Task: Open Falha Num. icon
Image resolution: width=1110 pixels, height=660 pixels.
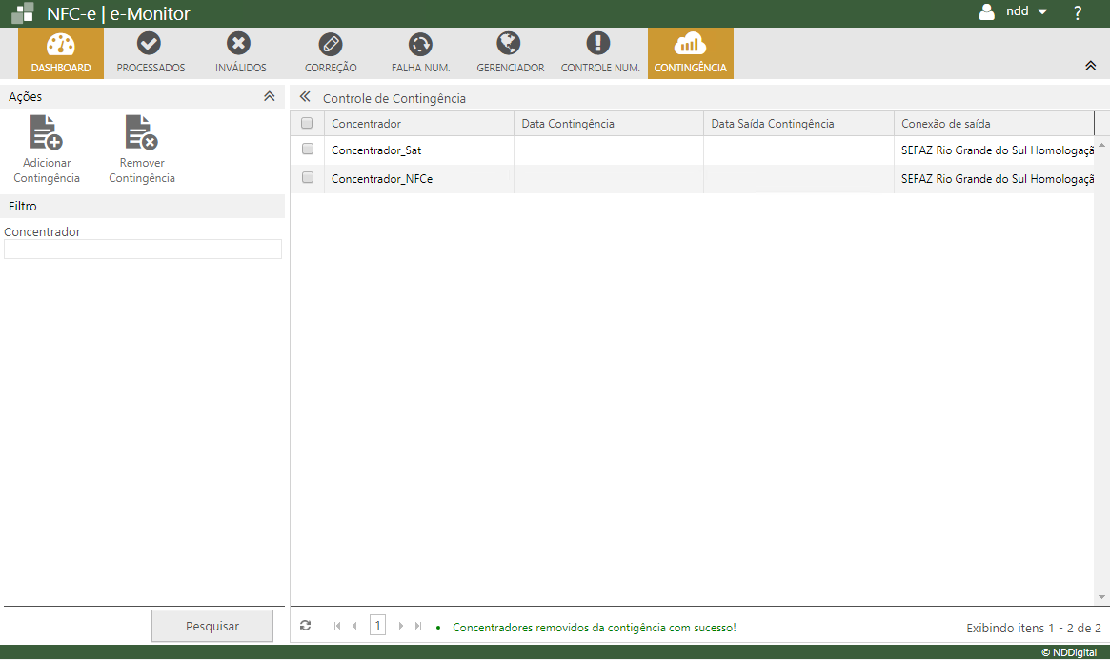Action: [420, 44]
